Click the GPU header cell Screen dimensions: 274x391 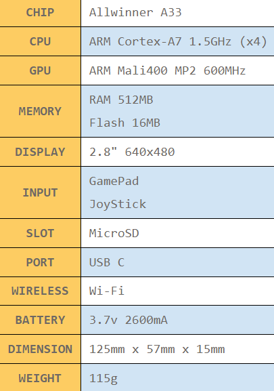[x=40, y=71]
